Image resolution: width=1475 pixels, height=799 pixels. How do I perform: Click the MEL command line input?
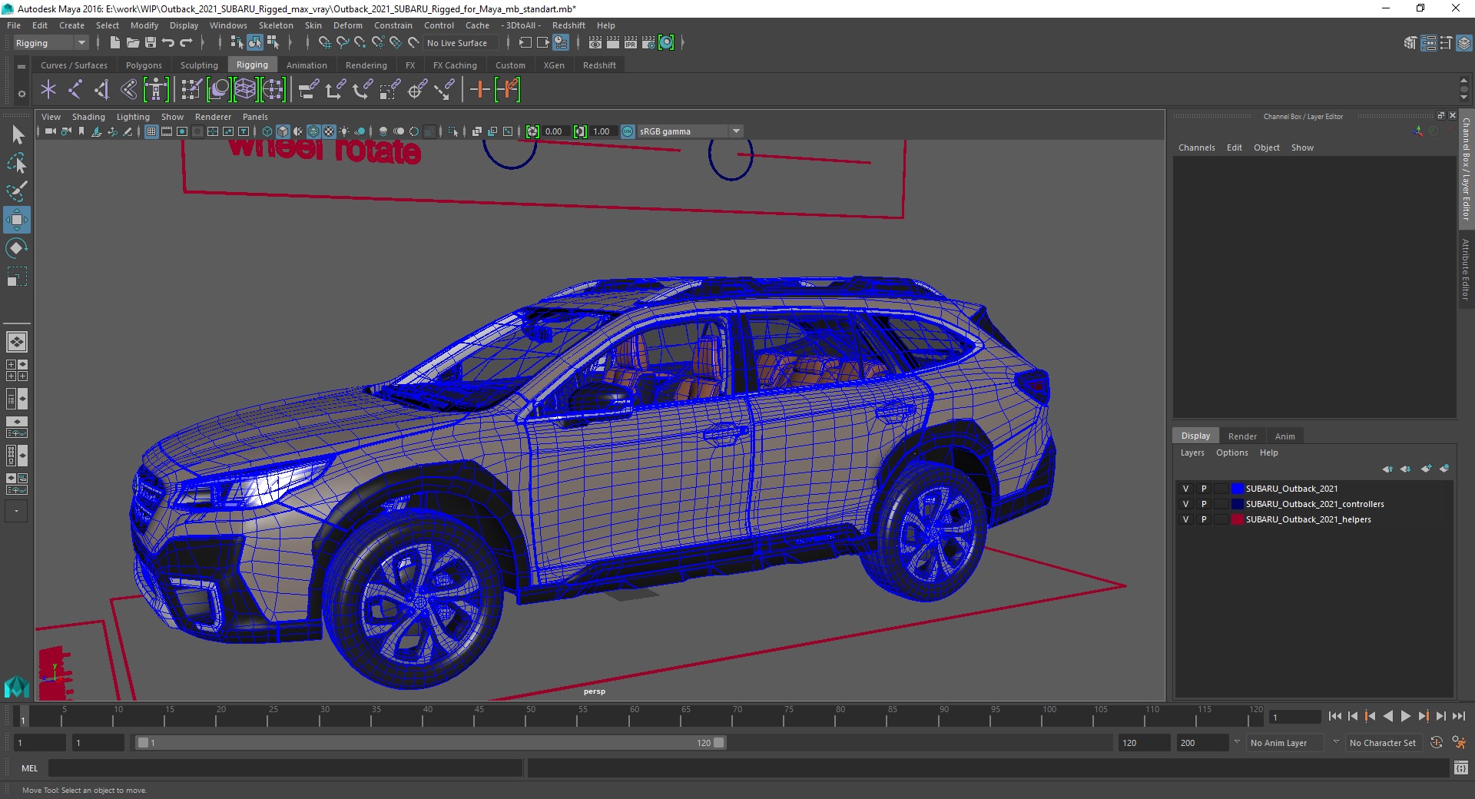tap(286, 768)
